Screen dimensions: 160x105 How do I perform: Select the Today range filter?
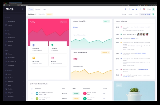tap(124, 14)
